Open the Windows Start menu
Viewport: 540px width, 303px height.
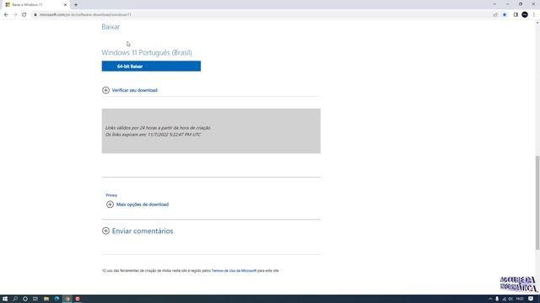coord(5,299)
